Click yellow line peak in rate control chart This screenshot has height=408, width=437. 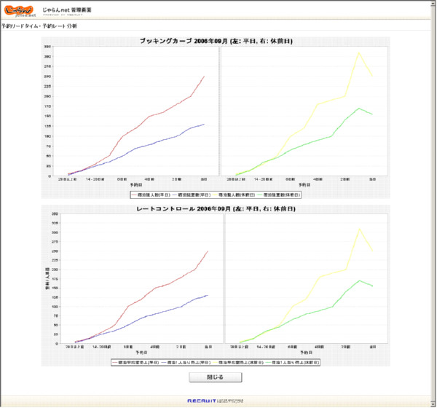(359, 227)
